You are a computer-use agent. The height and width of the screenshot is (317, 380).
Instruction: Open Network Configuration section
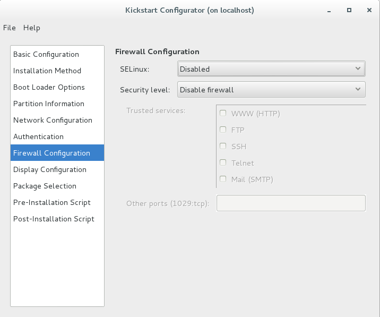57,121
